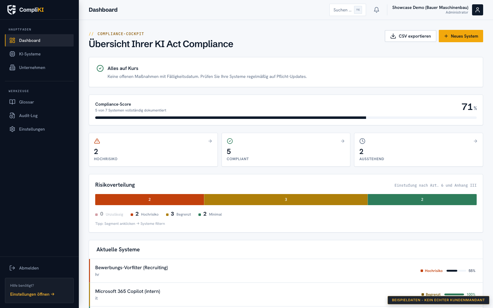This screenshot has width=493, height=308.
Task: Click the Dashboard grid icon
Action: (12, 40)
